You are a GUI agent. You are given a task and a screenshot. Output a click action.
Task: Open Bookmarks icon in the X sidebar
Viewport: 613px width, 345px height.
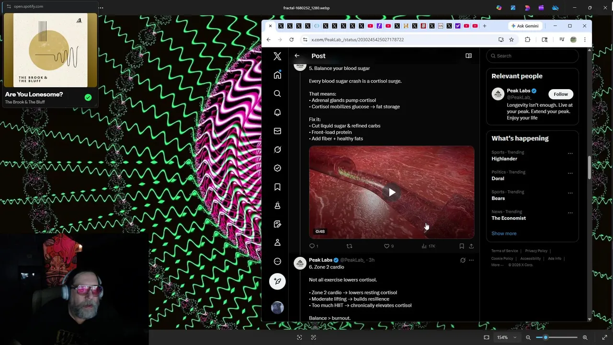point(277,187)
